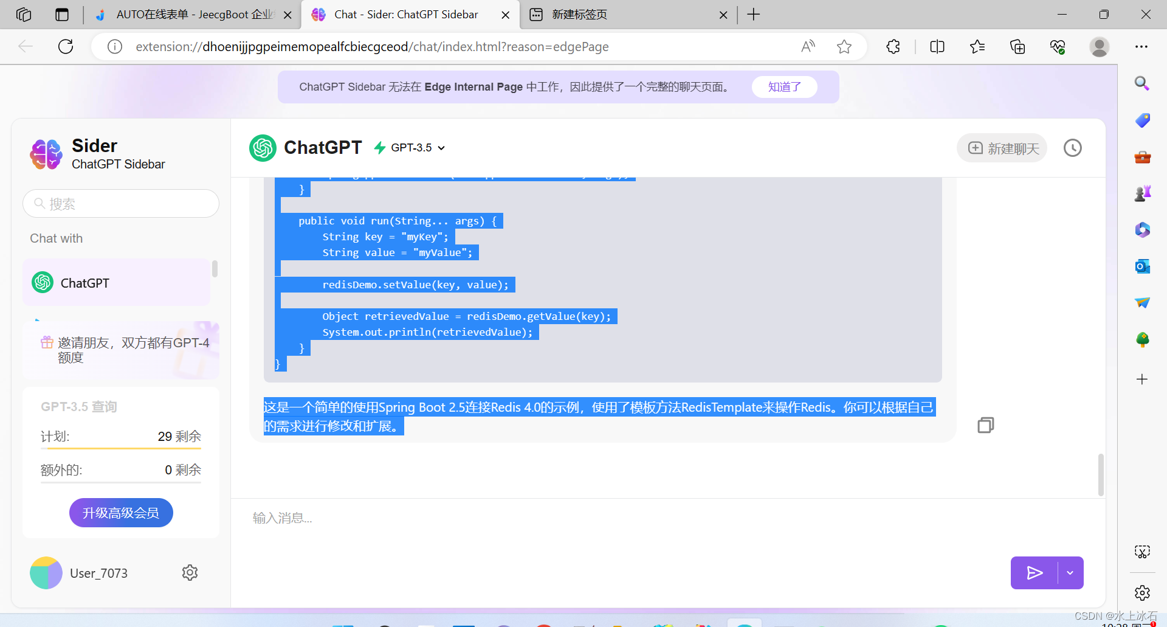Open a new browser tab
This screenshot has width=1167, height=627.
[x=754, y=14]
